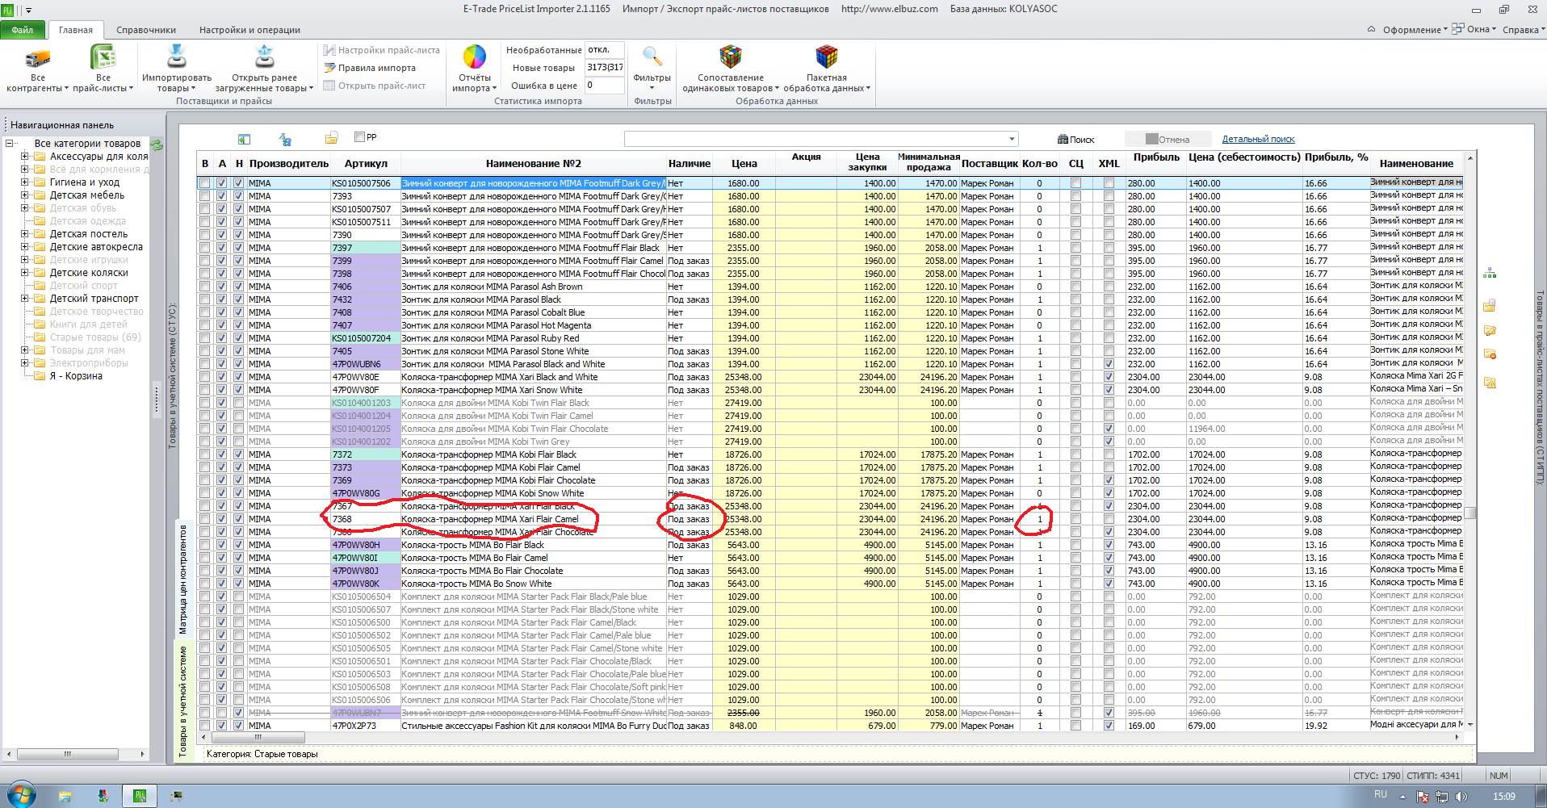Select the Главная ribbon tab
Viewport: 1547px width, 808px height.
tap(76, 30)
